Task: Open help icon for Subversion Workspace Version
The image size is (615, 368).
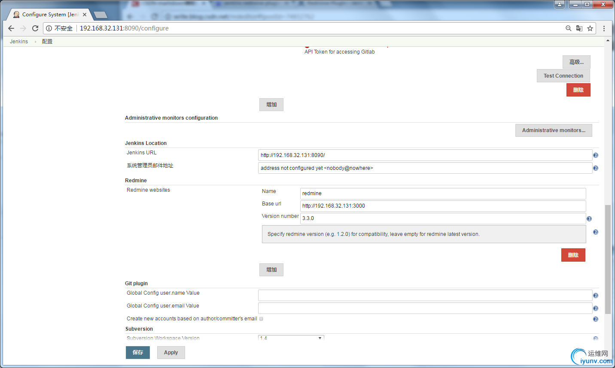Action: 596,338
